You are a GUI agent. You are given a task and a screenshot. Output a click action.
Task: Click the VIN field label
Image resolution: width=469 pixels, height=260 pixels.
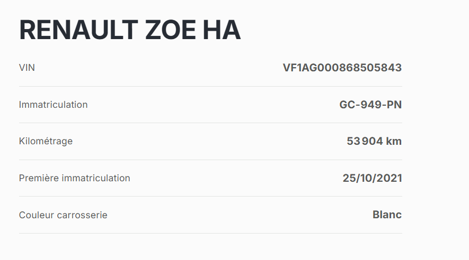pos(27,68)
